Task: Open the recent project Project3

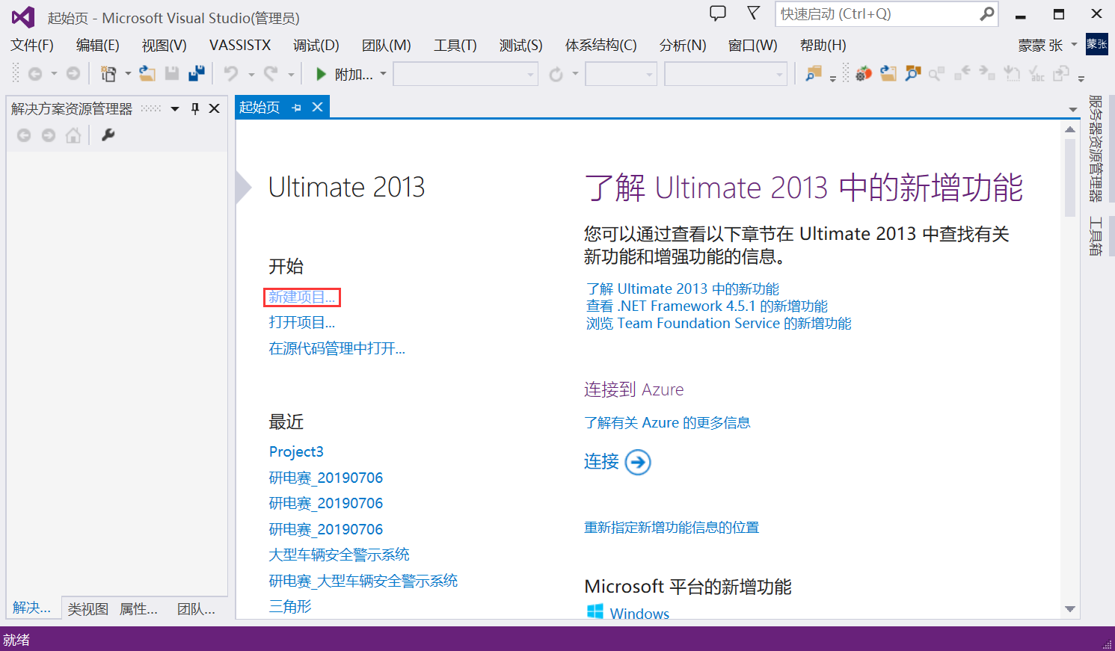Action: pos(296,451)
